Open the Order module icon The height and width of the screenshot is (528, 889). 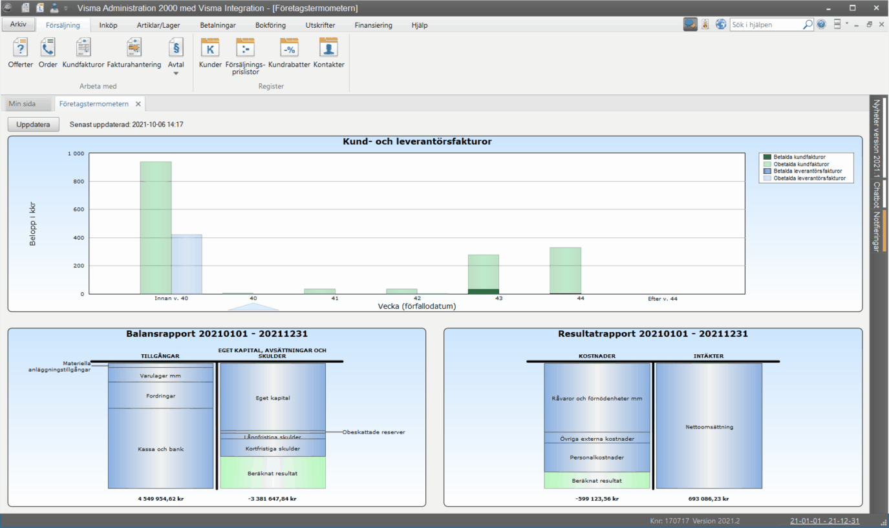coord(48,53)
